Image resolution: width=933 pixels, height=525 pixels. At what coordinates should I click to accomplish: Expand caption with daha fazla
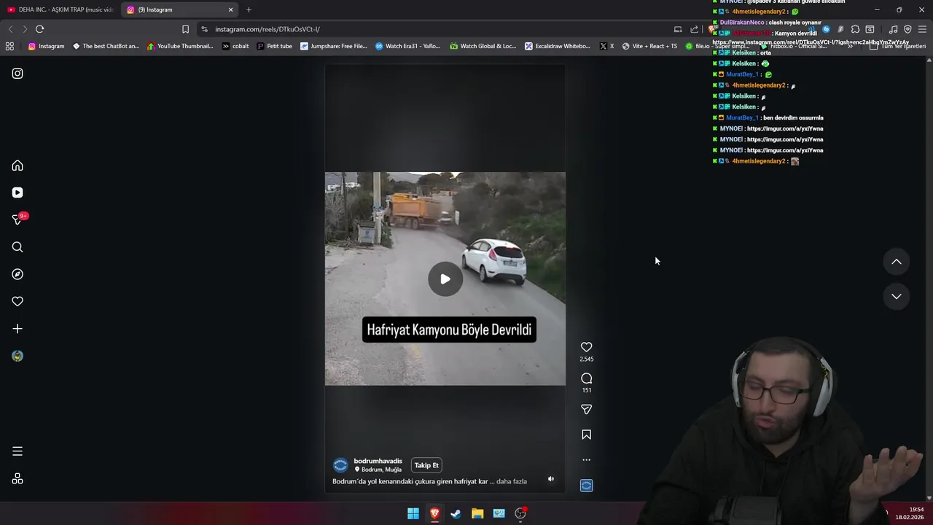click(x=512, y=481)
